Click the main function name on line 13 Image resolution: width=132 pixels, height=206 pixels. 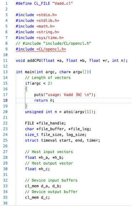click(30, 72)
